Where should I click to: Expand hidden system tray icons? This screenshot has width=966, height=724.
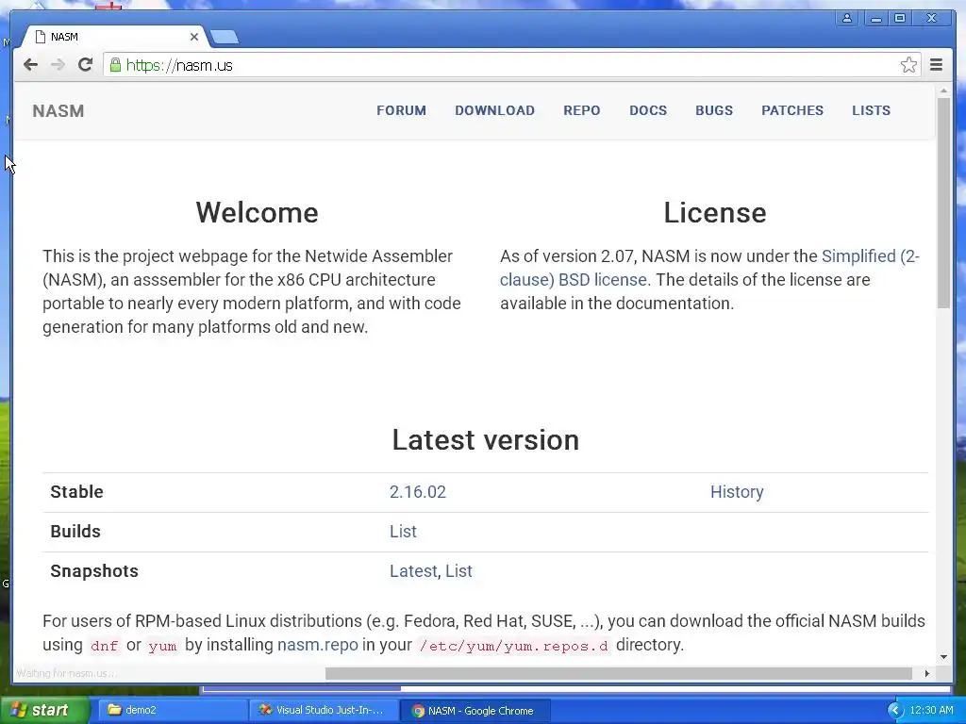click(894, 711)
